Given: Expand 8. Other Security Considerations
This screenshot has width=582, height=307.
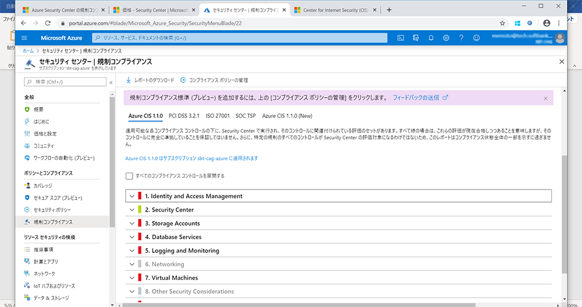Looking at the screenshot, I should 132,291.
